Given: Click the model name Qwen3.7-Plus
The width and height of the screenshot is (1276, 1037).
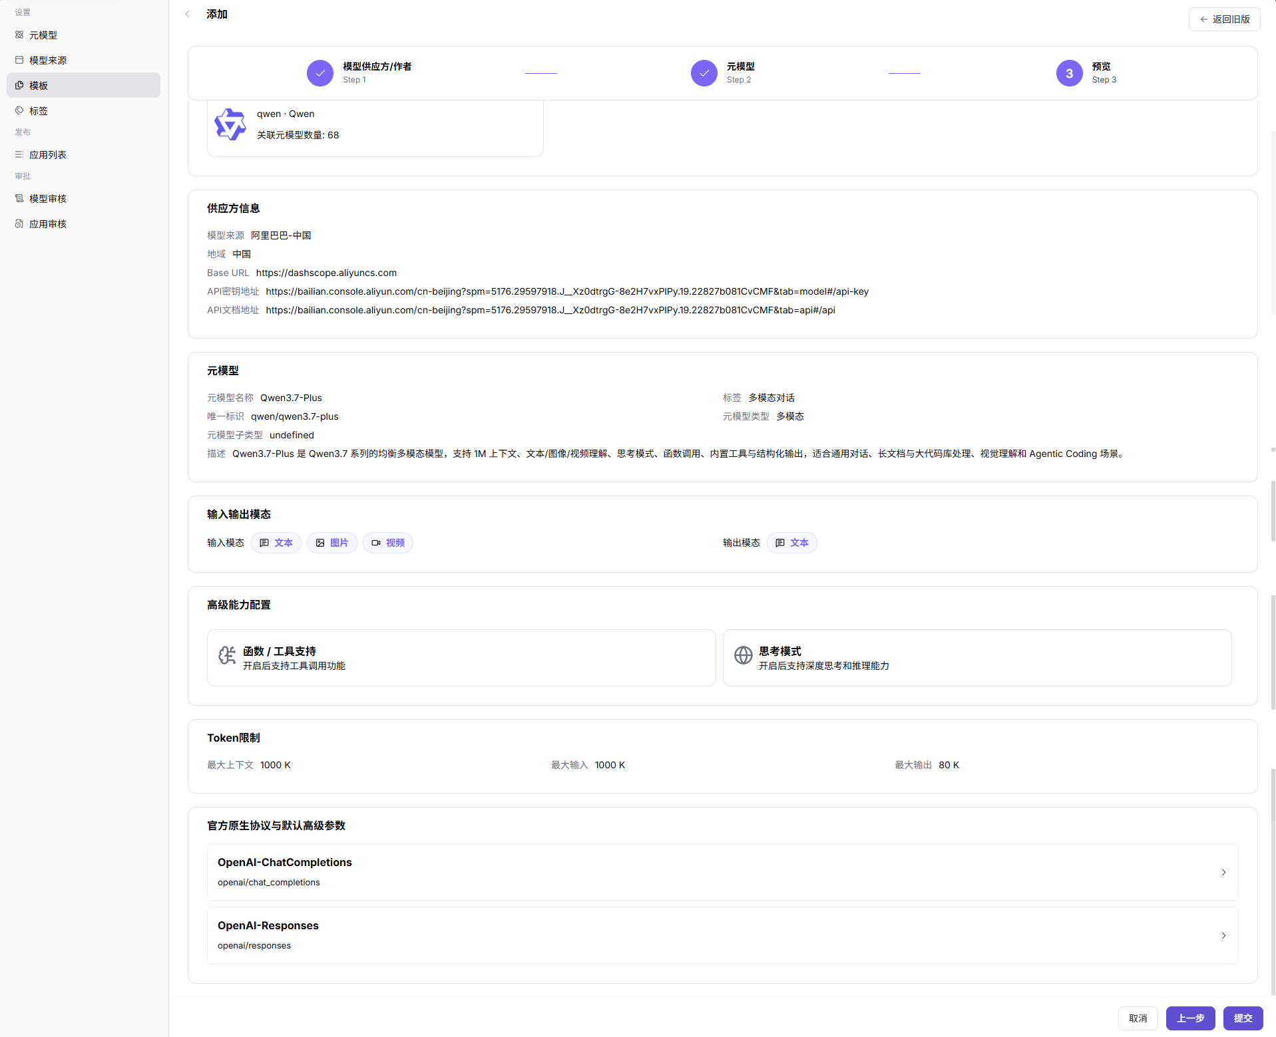Looking at the screenshot, I should point(291,398).
